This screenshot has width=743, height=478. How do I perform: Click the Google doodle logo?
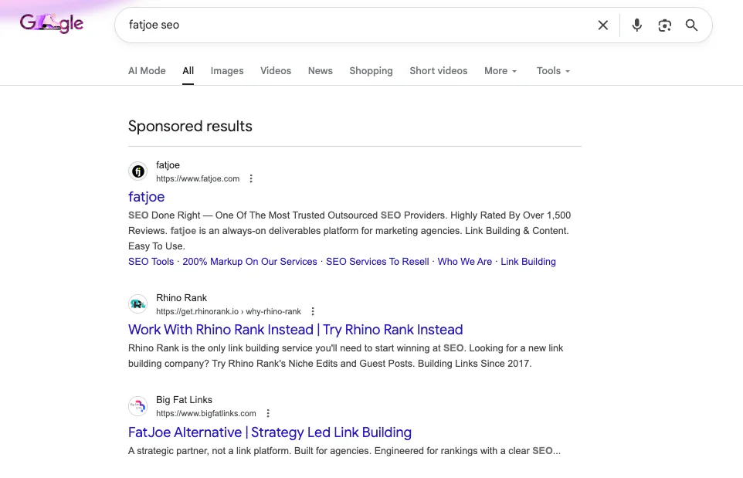(x=52, y=22)
